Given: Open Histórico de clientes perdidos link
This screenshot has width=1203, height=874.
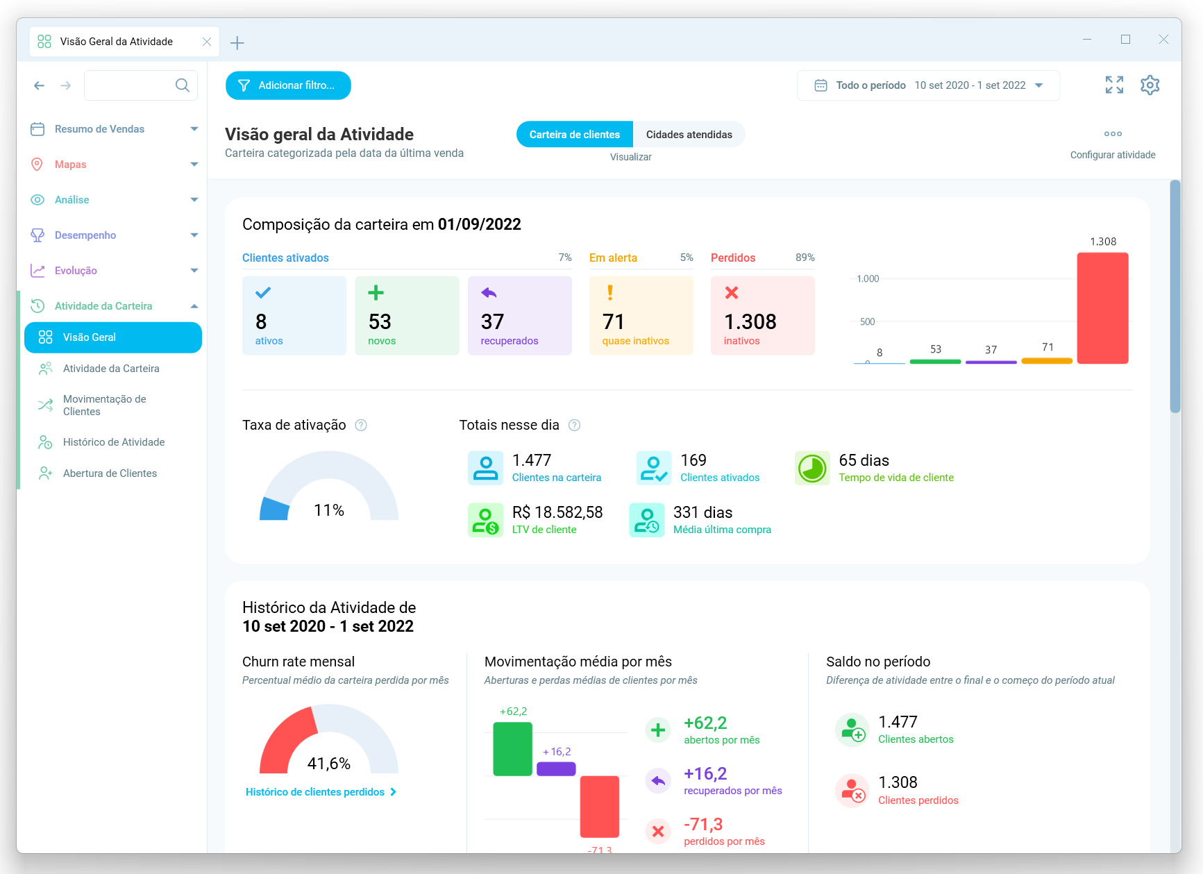Looking at the screenshot, I should [314, 791].
